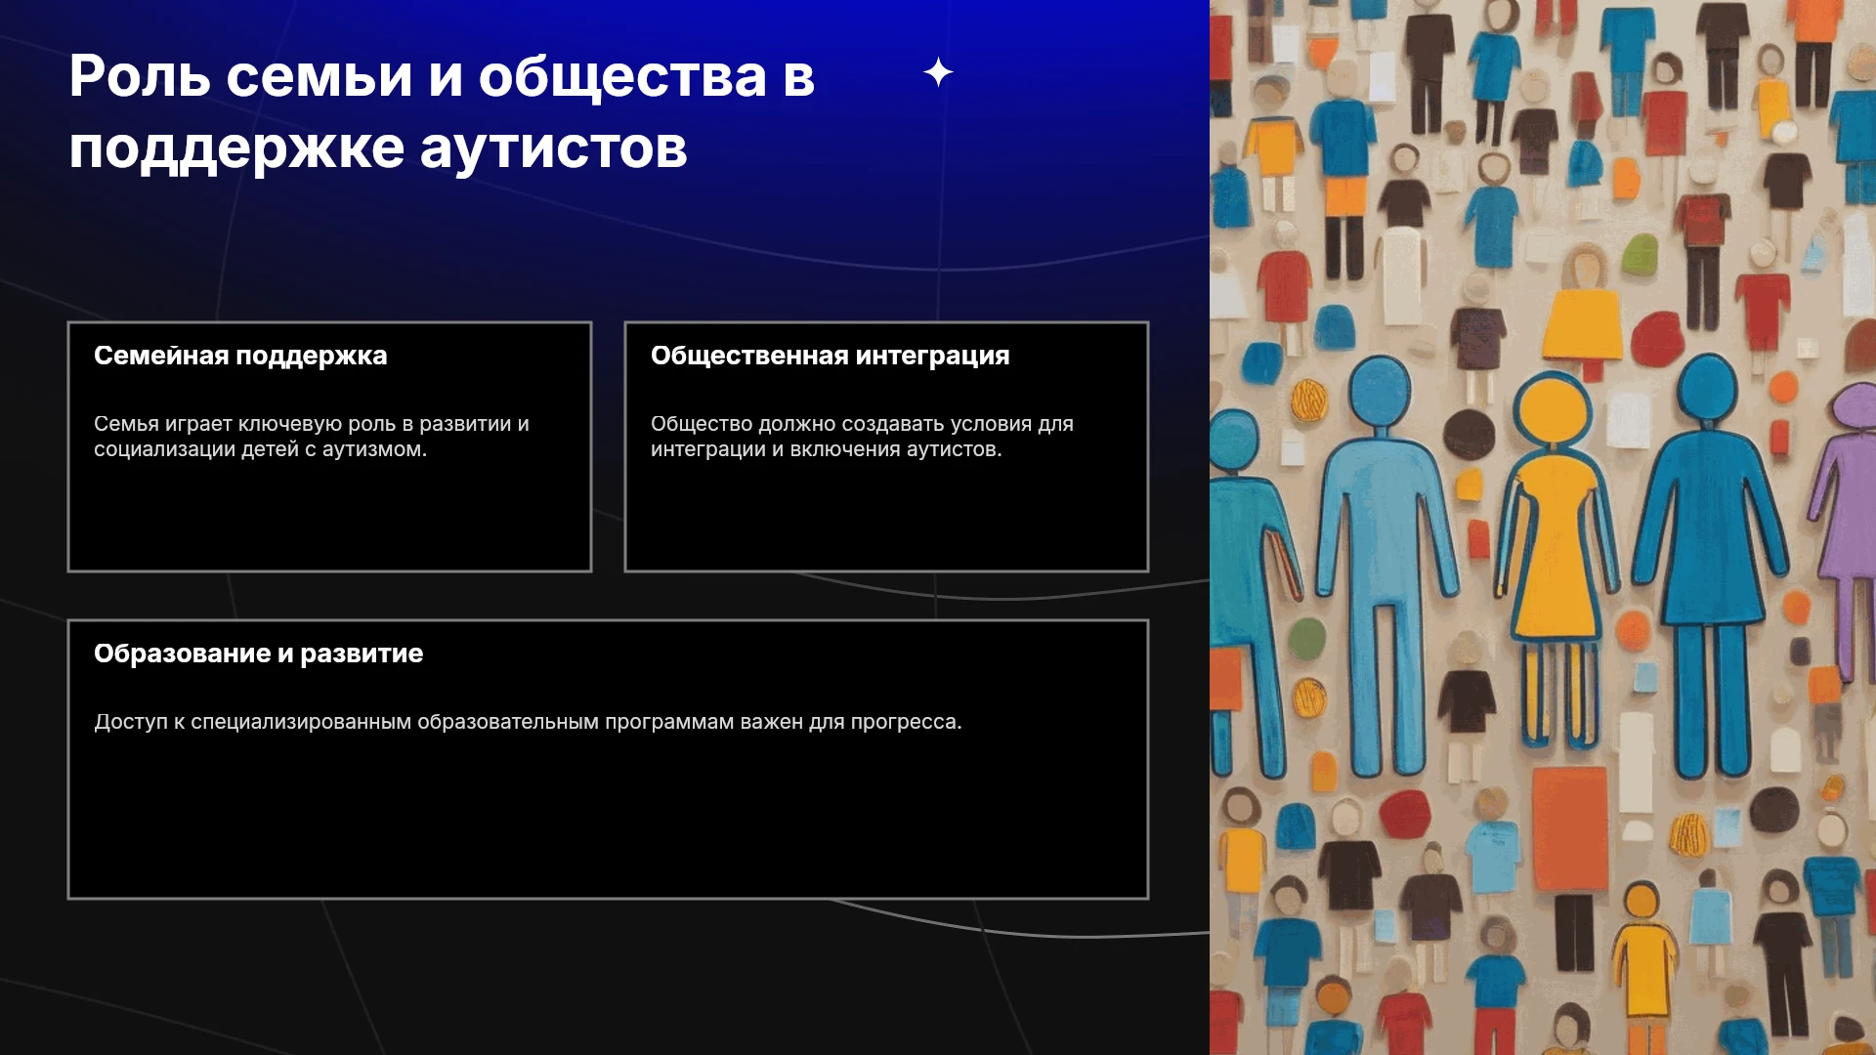Select the 'Общество должно создавать условия' paragraph

862,437
